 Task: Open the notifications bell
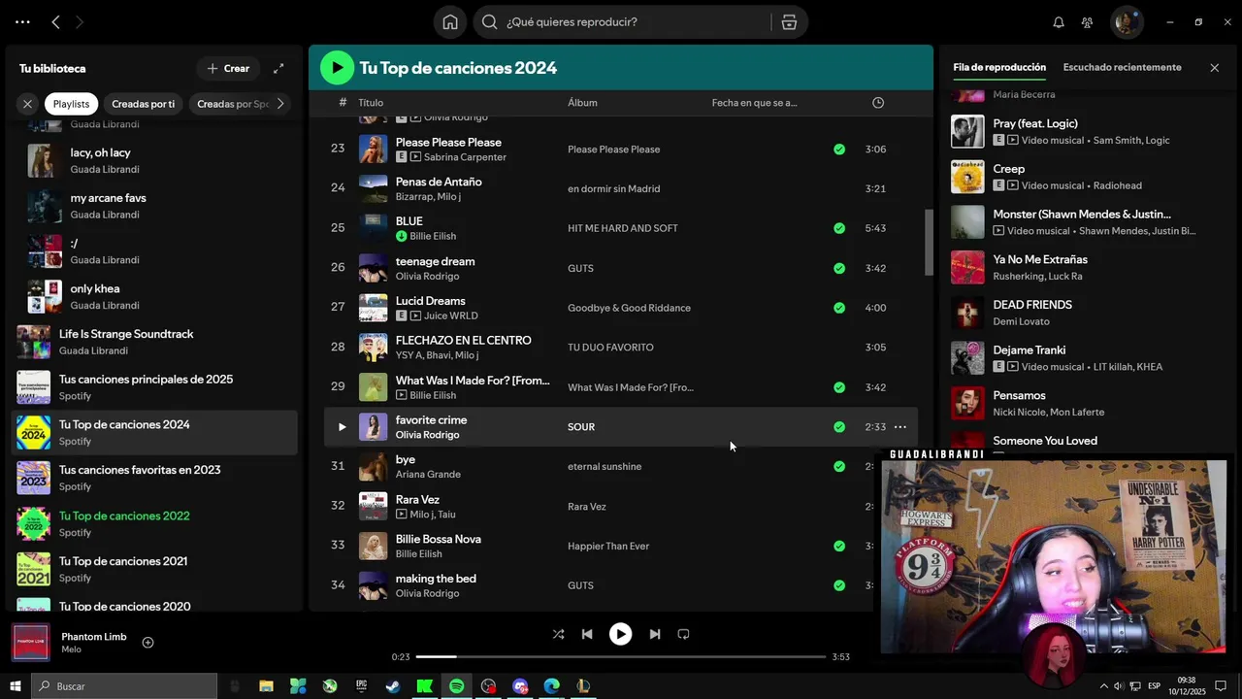[x=1059, y=22]
